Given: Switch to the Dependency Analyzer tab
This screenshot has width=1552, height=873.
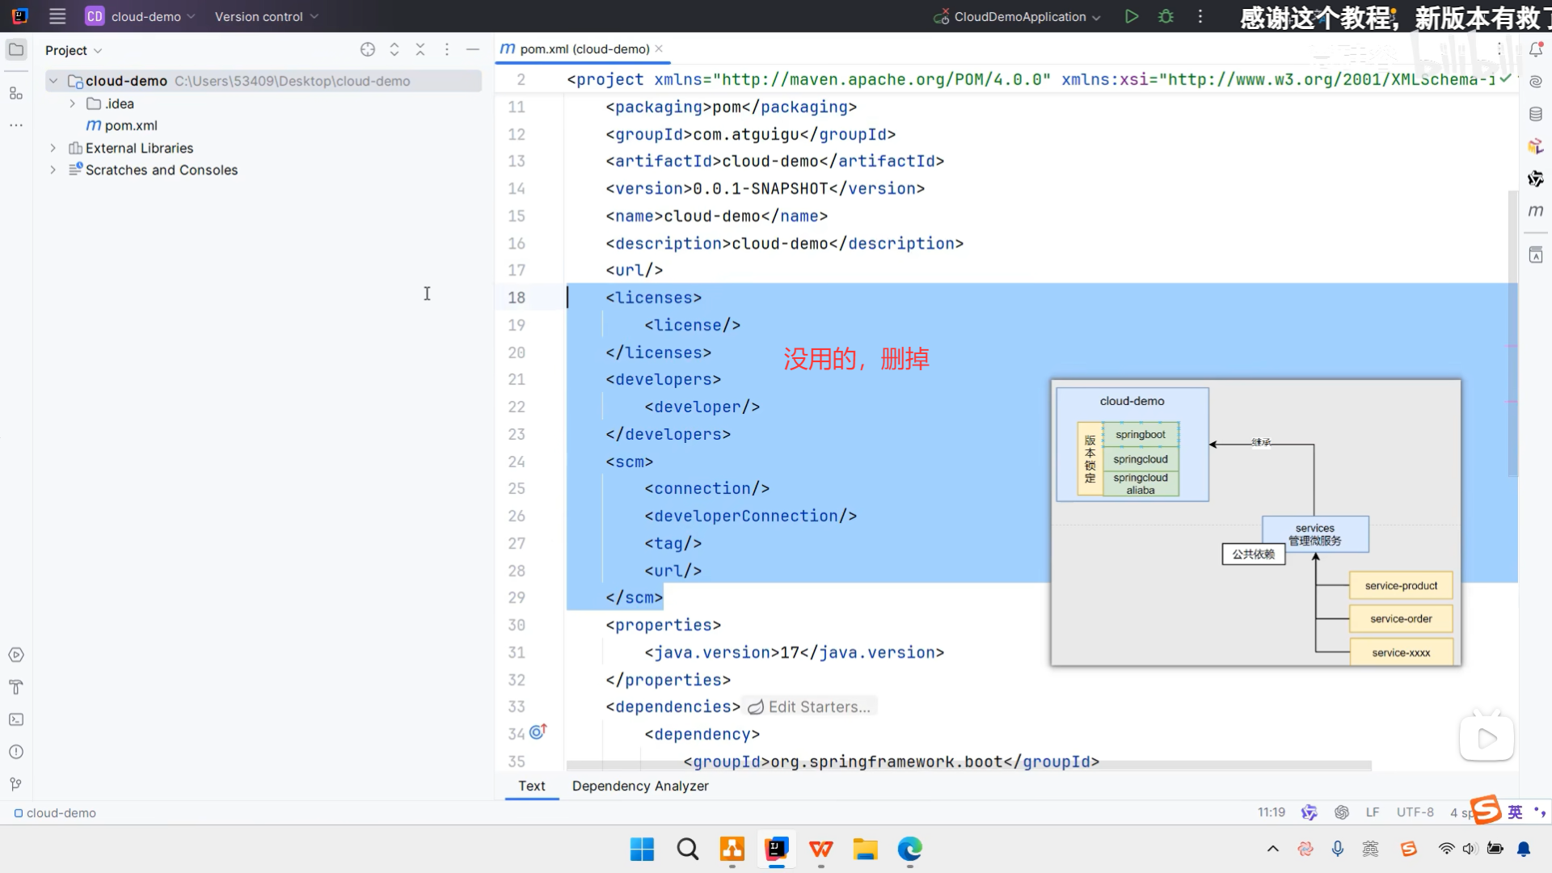Looking at the screenshot, I should (x=640, y=786).
